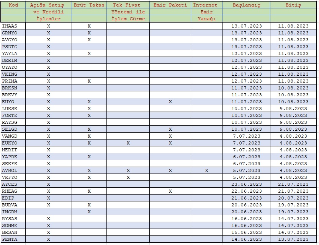This screenshot has width=319, height=245.
Task: Select BURVA's start date 20.06.2023
Action: coord(246,205)
